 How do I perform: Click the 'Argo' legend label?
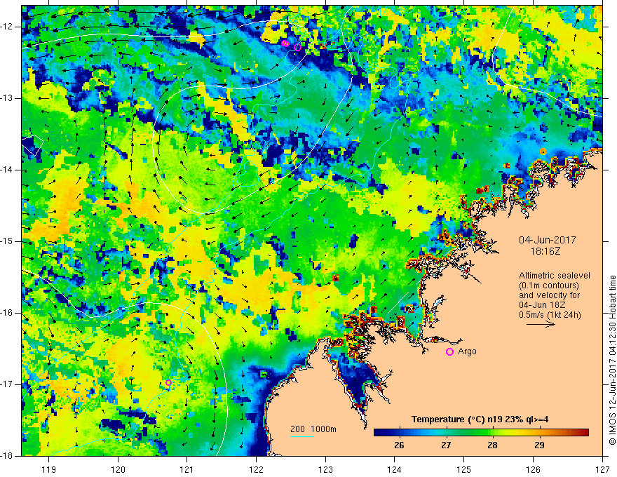pos(467,351)
